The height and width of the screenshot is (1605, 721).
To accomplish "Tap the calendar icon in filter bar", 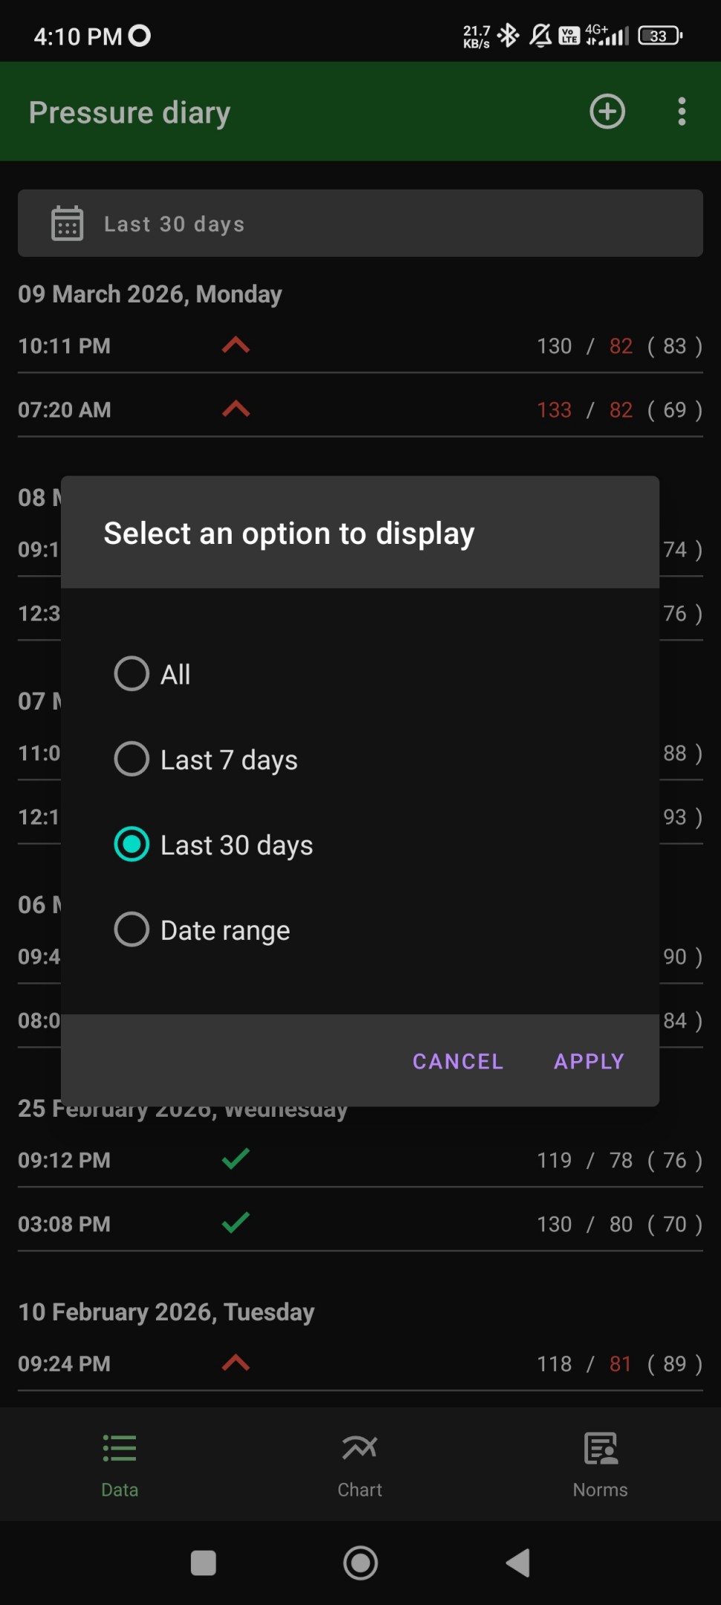I will (67, 224).
